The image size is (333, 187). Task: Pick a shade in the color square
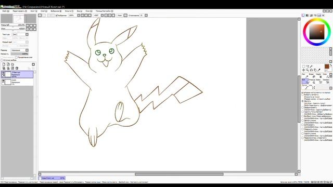point(317,32)
